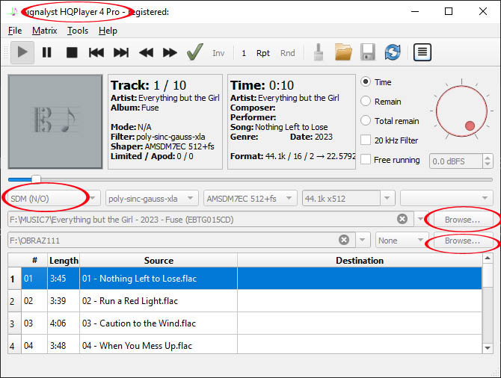Select the Remain radio button

366,101
